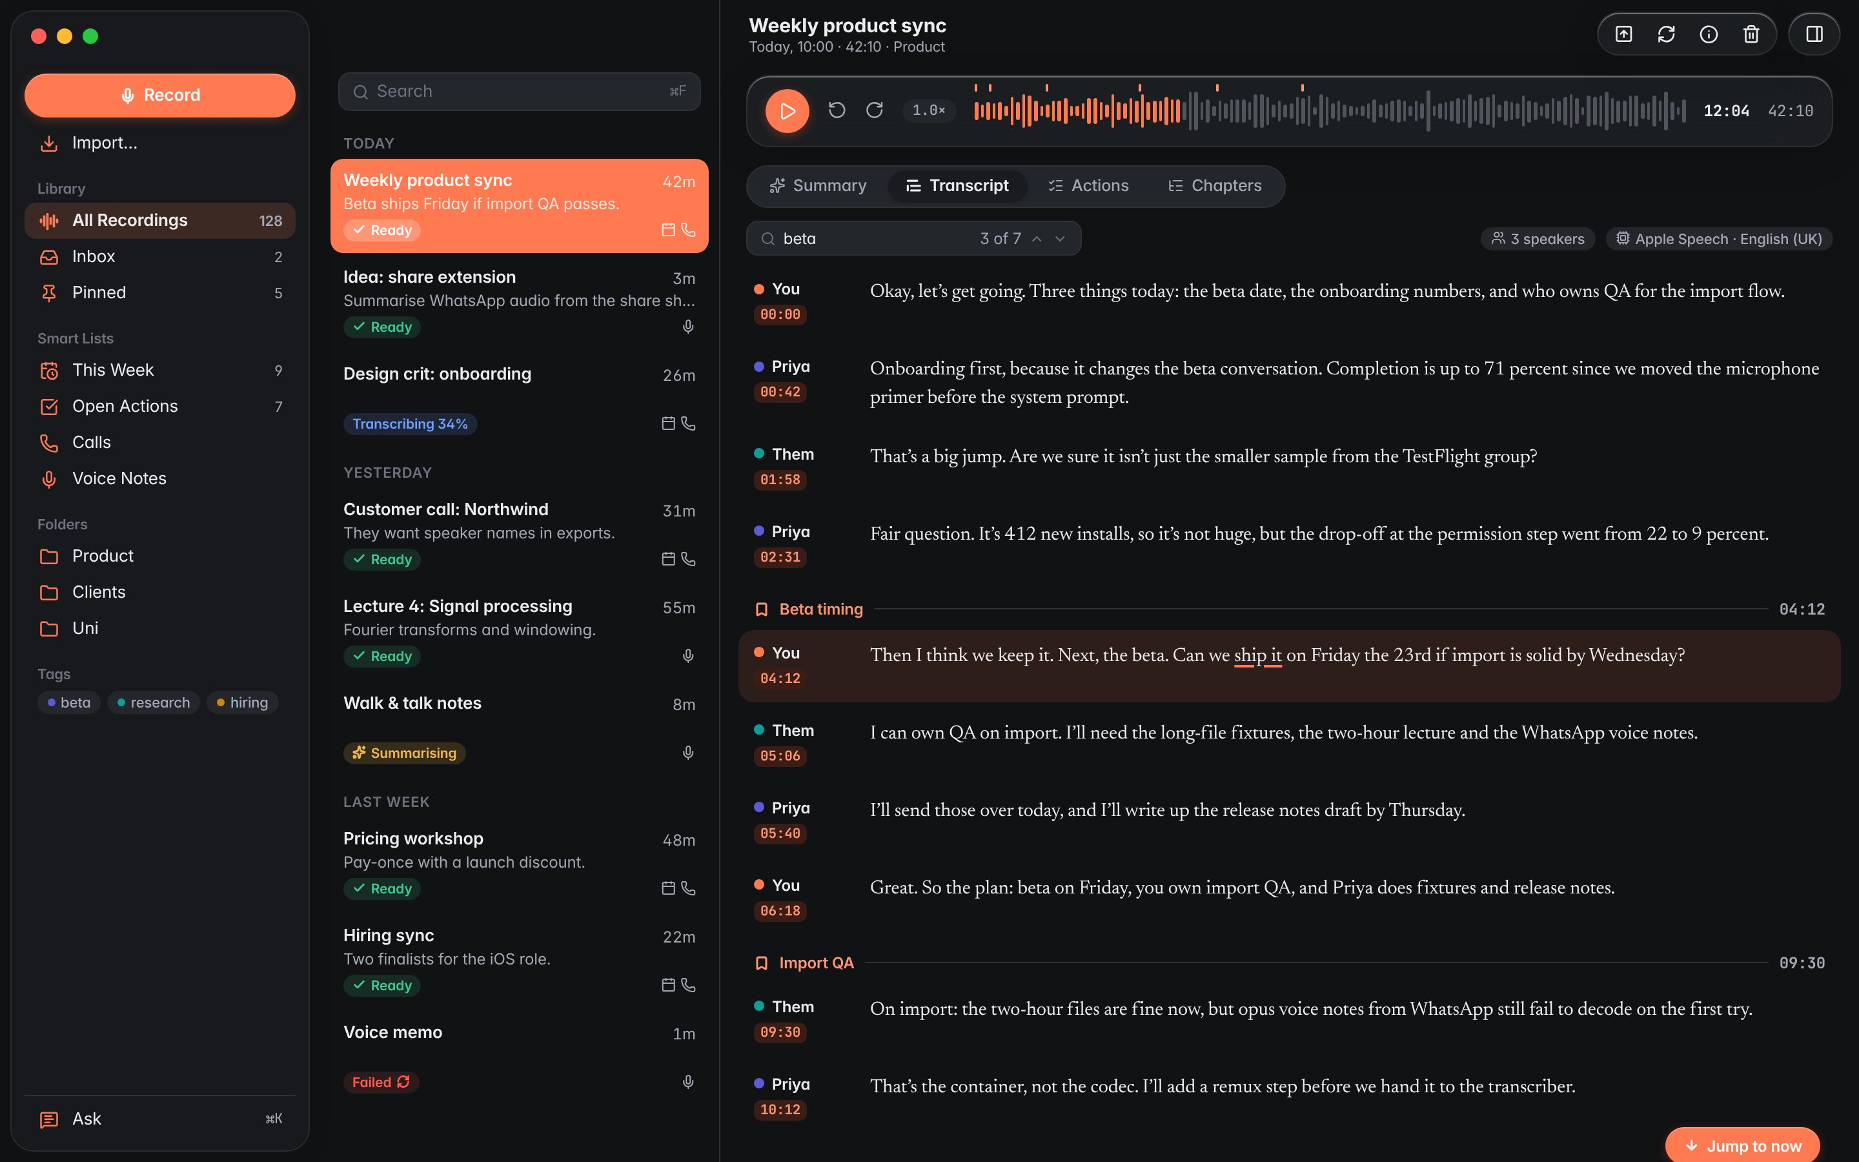Click the Record button
This screenshot has height=1162, width=1859.
160,96
